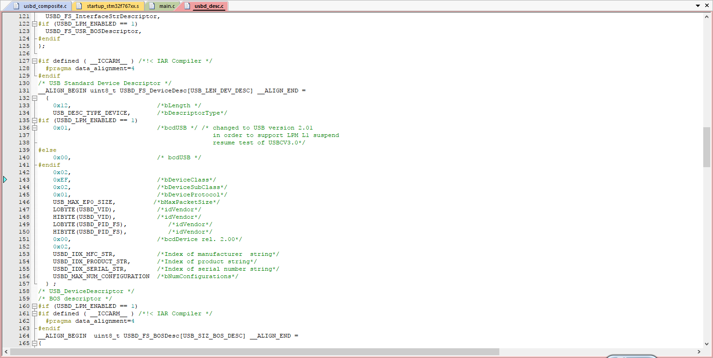Click the USB_SIZ_BOS_DESC identifier
The width and height of the screenshot is (713, 358).
[x=212, y=336]
